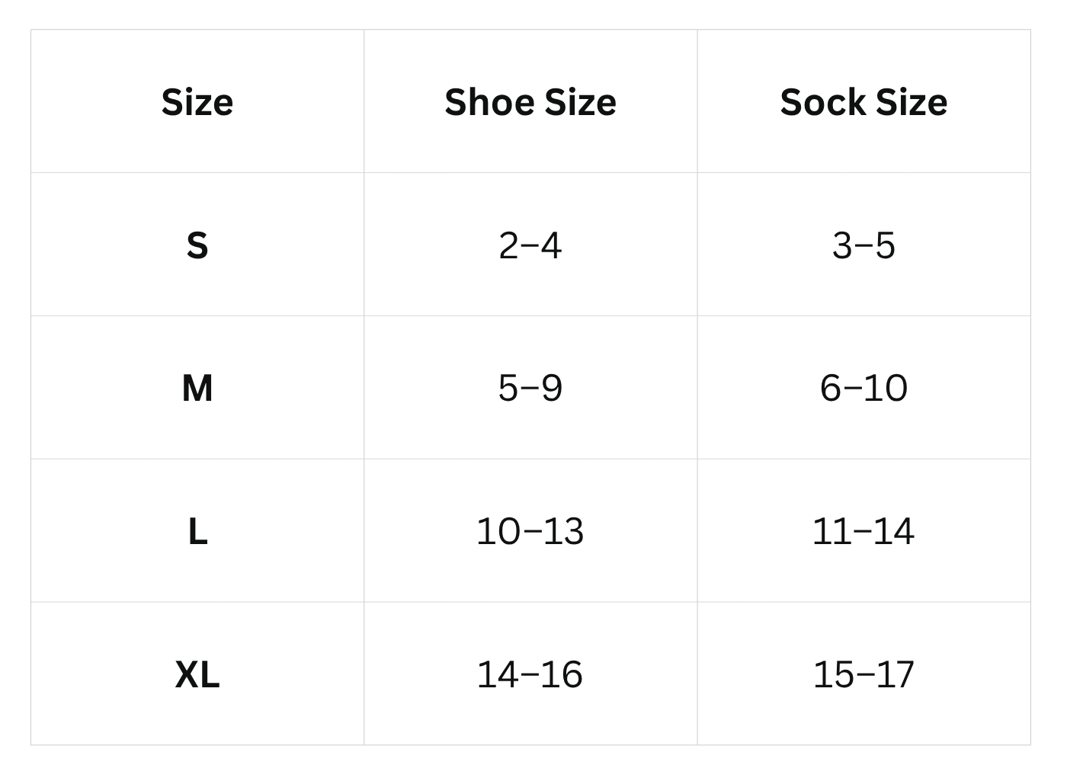Click the word Sock in the header
Viewport: 1067px width, 762px height.
[x=823, y=102]
